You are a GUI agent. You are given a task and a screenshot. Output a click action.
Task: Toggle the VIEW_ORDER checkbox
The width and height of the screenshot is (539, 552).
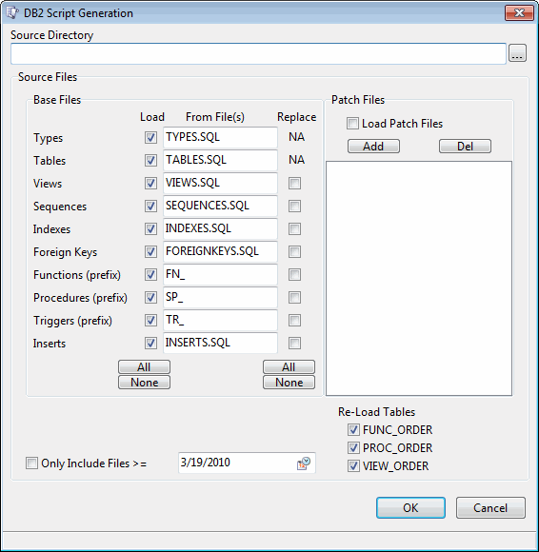coord(353,466)
